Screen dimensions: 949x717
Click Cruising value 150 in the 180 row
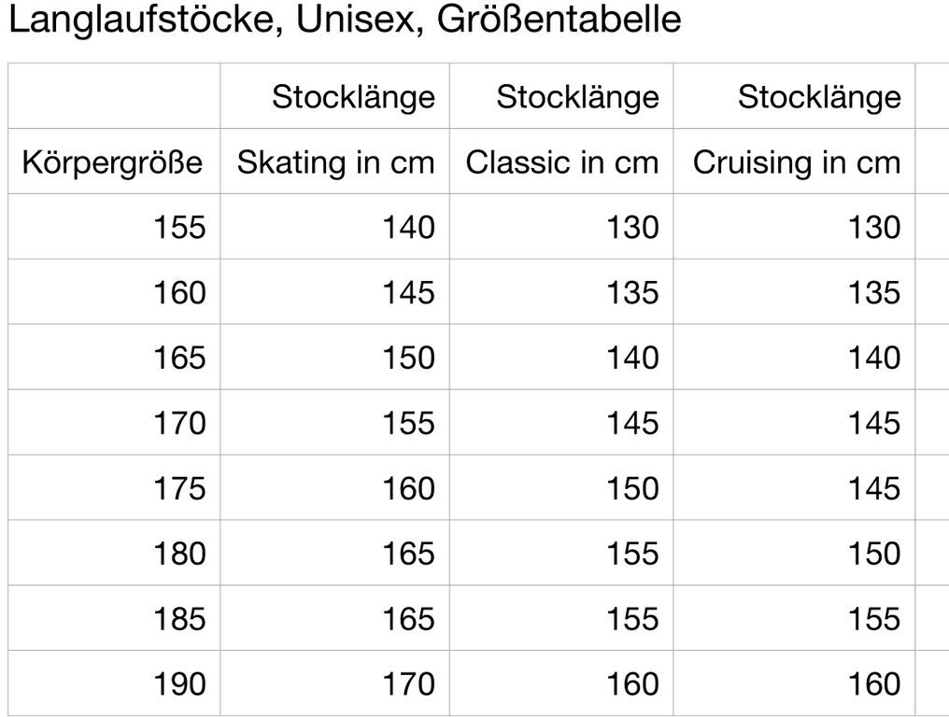pyautogui.click(x=874, y=555)
